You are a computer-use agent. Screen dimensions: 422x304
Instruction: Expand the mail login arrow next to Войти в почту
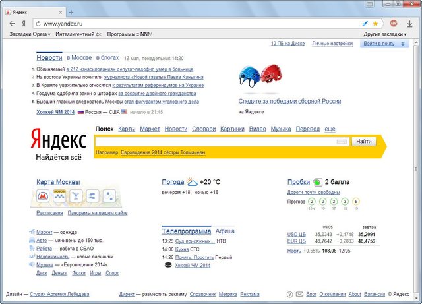click(403, 44)
